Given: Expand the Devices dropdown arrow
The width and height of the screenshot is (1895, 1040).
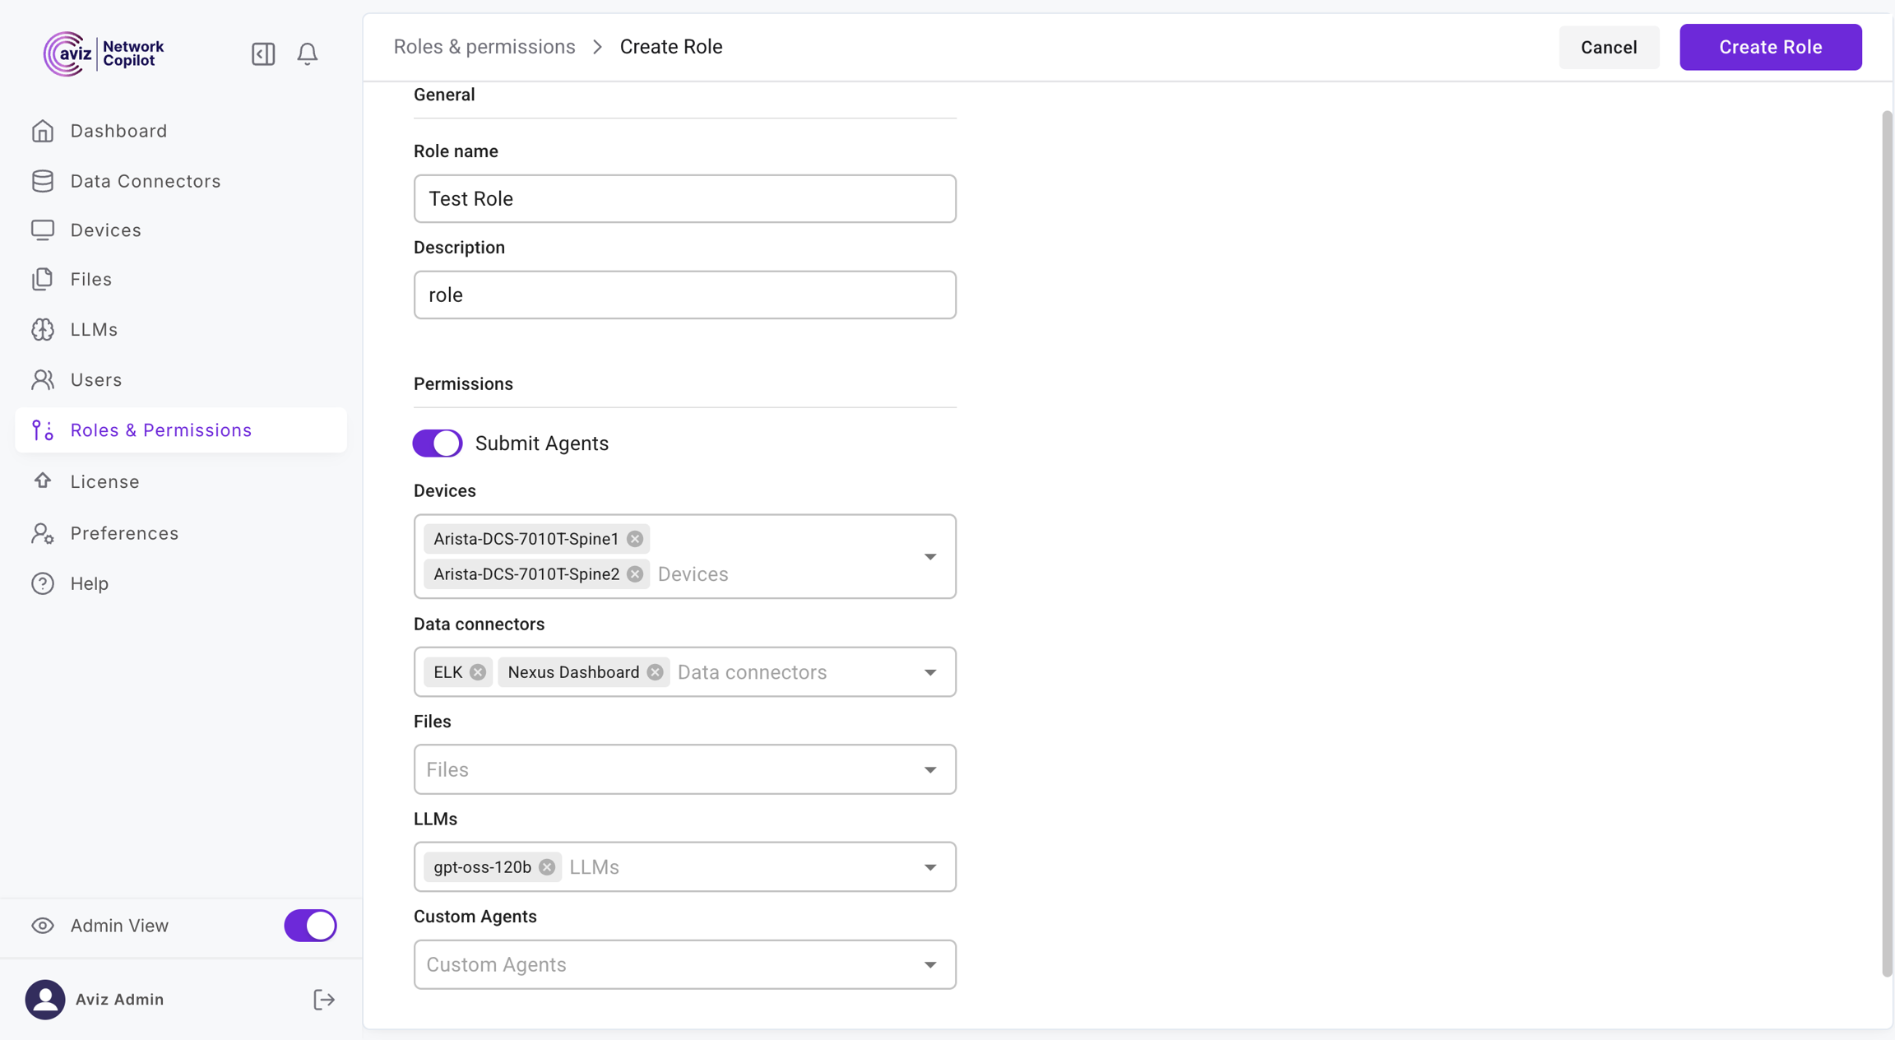Looking at the screenshot, I should tap(930, 557).
